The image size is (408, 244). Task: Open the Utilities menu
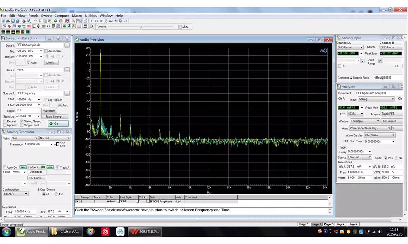pos(91,16)
